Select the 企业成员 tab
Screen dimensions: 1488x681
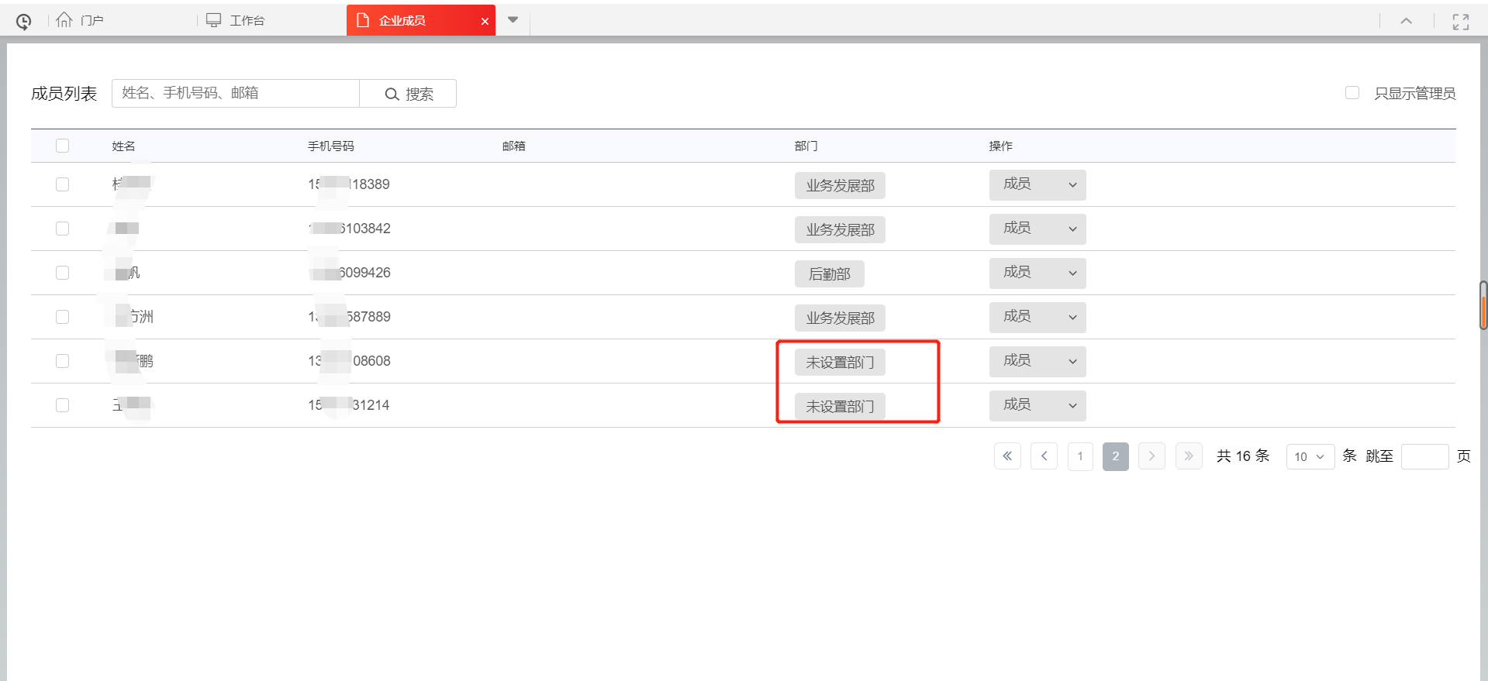click(421, 20)
